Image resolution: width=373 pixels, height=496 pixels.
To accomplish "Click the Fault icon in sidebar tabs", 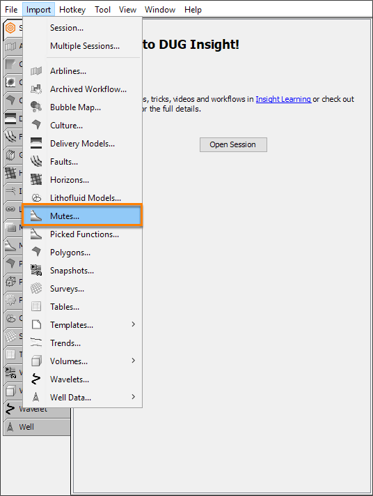I will (10, 137).
